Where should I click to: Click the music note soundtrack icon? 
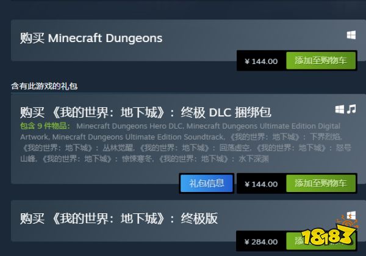(351, 109)
